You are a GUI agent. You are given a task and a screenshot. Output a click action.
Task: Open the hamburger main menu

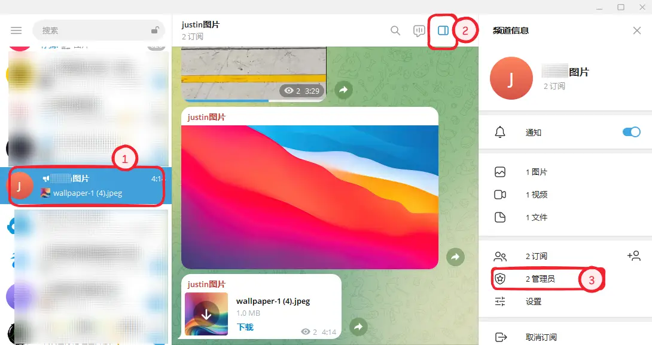pos(16,30)
